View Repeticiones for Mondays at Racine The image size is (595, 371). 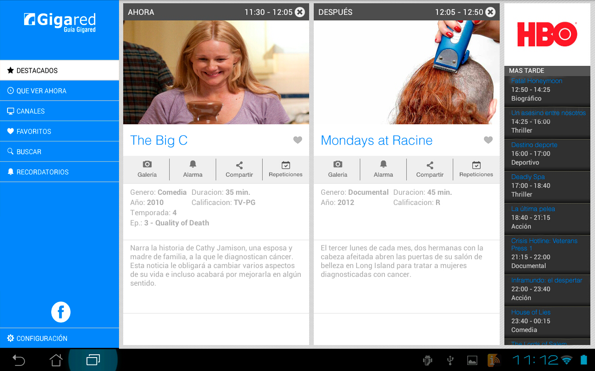click(x=476, y=169)
